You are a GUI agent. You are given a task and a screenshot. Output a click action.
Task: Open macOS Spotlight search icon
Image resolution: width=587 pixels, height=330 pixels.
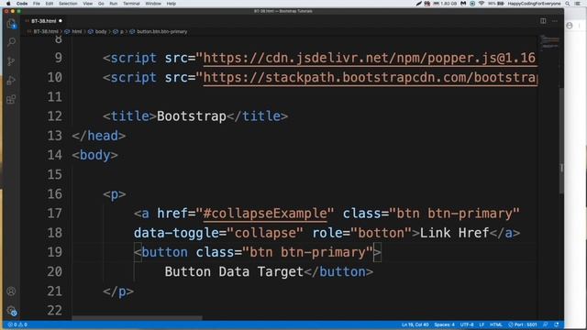[x=568, y=4]
